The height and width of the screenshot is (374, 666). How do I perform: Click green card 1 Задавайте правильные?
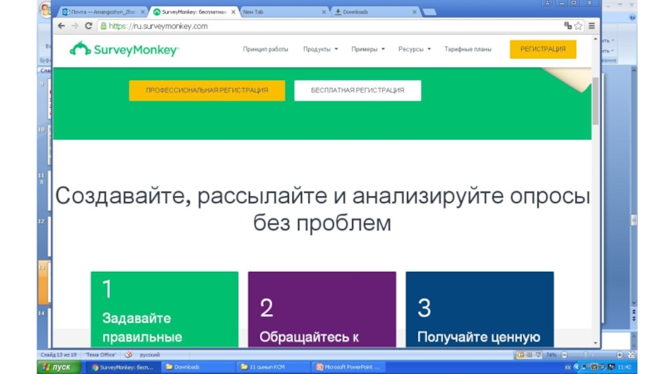click(x=164, y=309)
